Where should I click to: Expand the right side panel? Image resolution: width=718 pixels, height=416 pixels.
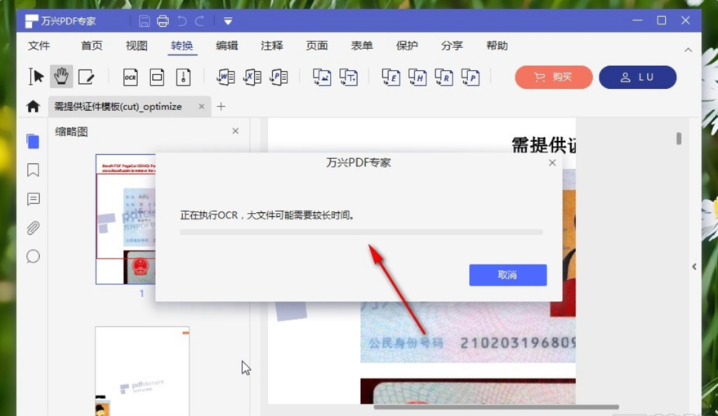(694, 267)
